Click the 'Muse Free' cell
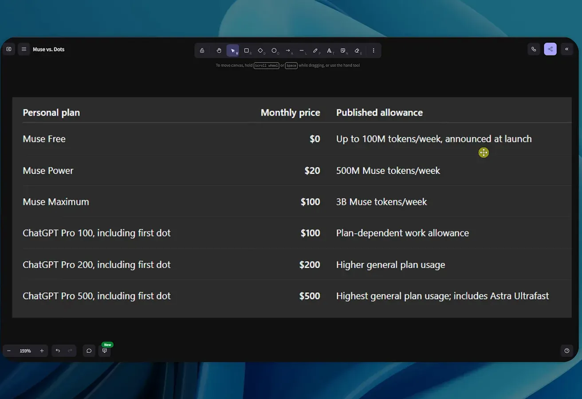Screen dimensions: 582x399 pyautogui.click(x=44, y=139)
